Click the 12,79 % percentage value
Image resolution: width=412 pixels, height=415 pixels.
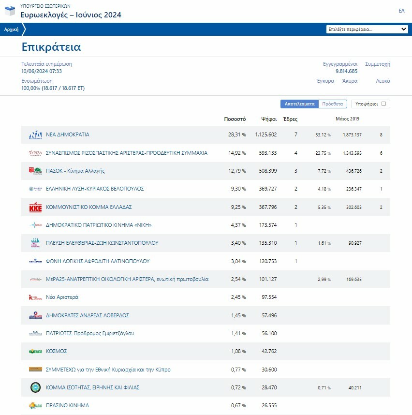click(237, 171)
